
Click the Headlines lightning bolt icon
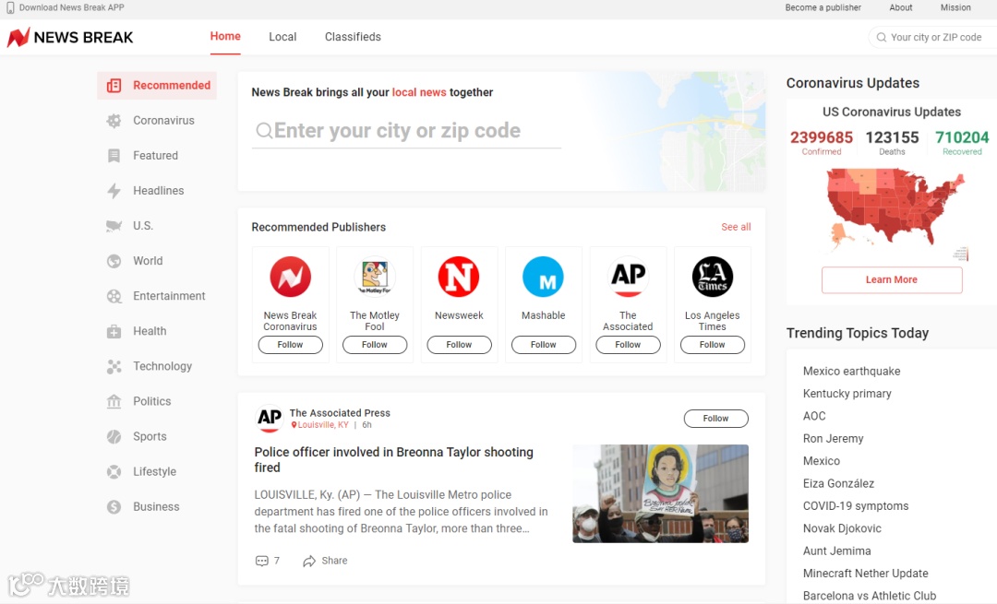114,191
